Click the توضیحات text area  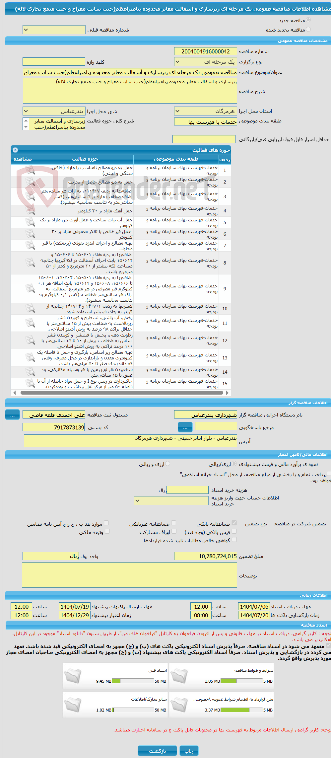[x=130, y=575]
